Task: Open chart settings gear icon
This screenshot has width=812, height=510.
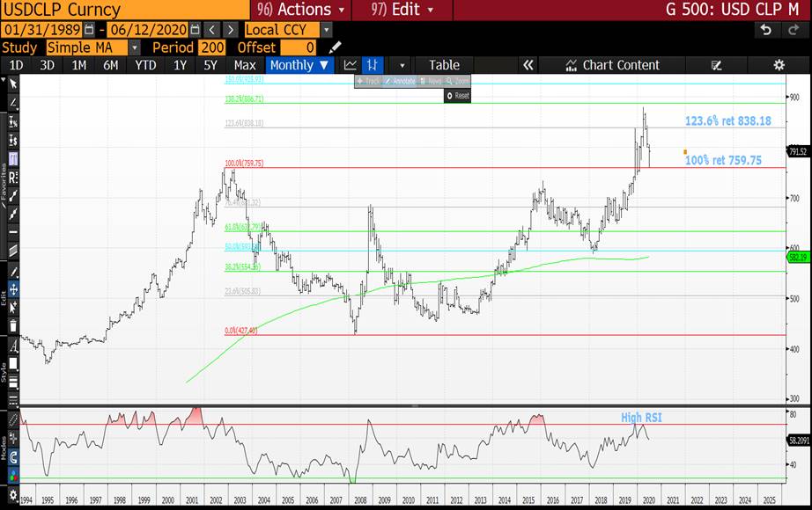Action: pyautogui.click(x=779, y=65)
